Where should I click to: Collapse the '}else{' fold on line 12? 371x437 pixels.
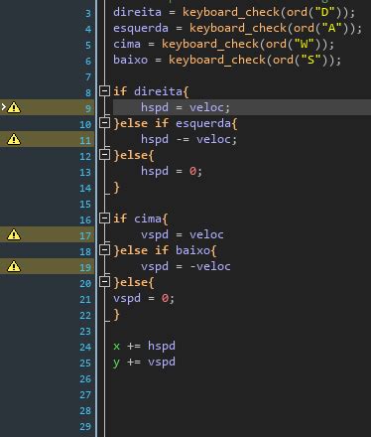tap(104, 155)
